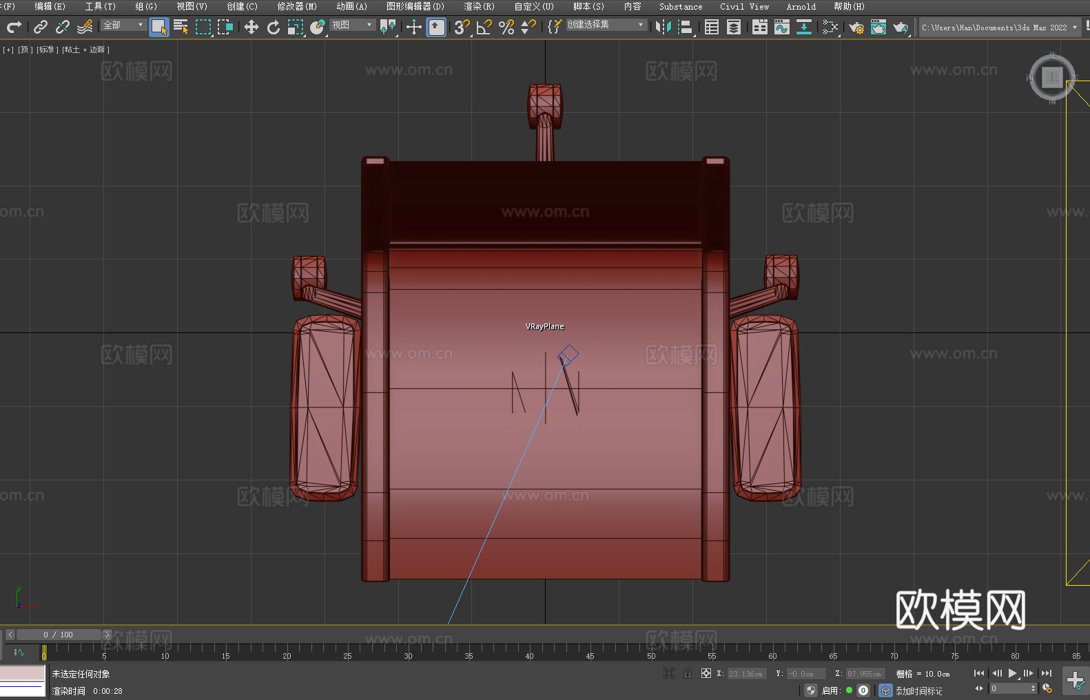This screenshot has width=1090, height=700.
Task: Toggle Window/Crossing selection mode
Action: click(x=225, y=27)
